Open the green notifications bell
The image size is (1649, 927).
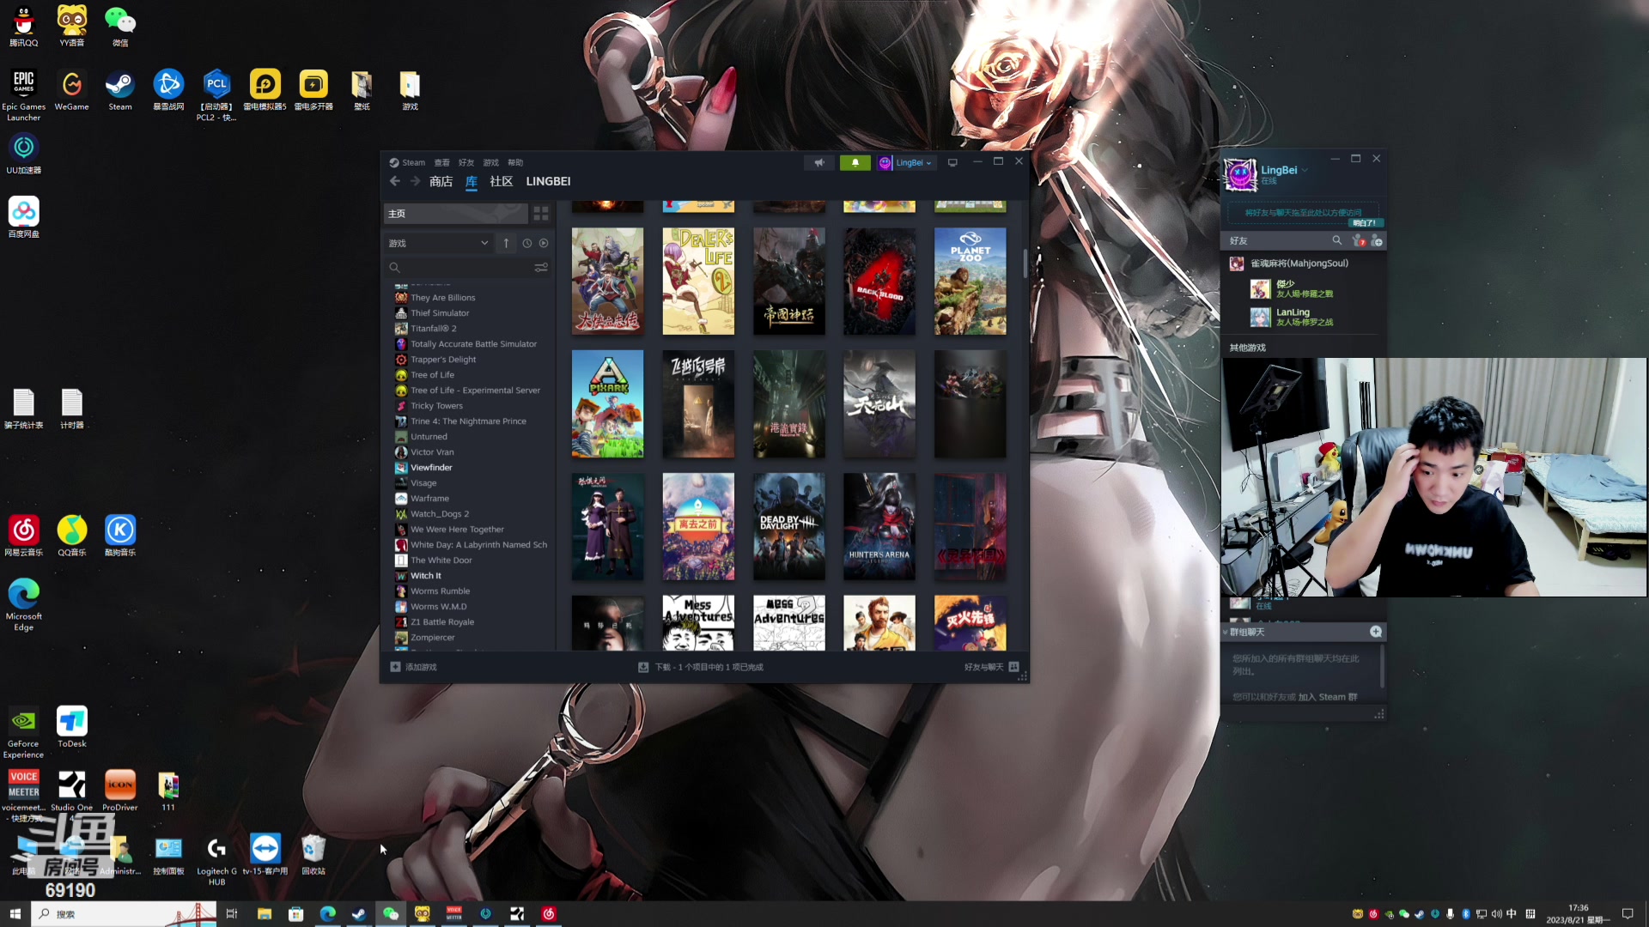855,162
